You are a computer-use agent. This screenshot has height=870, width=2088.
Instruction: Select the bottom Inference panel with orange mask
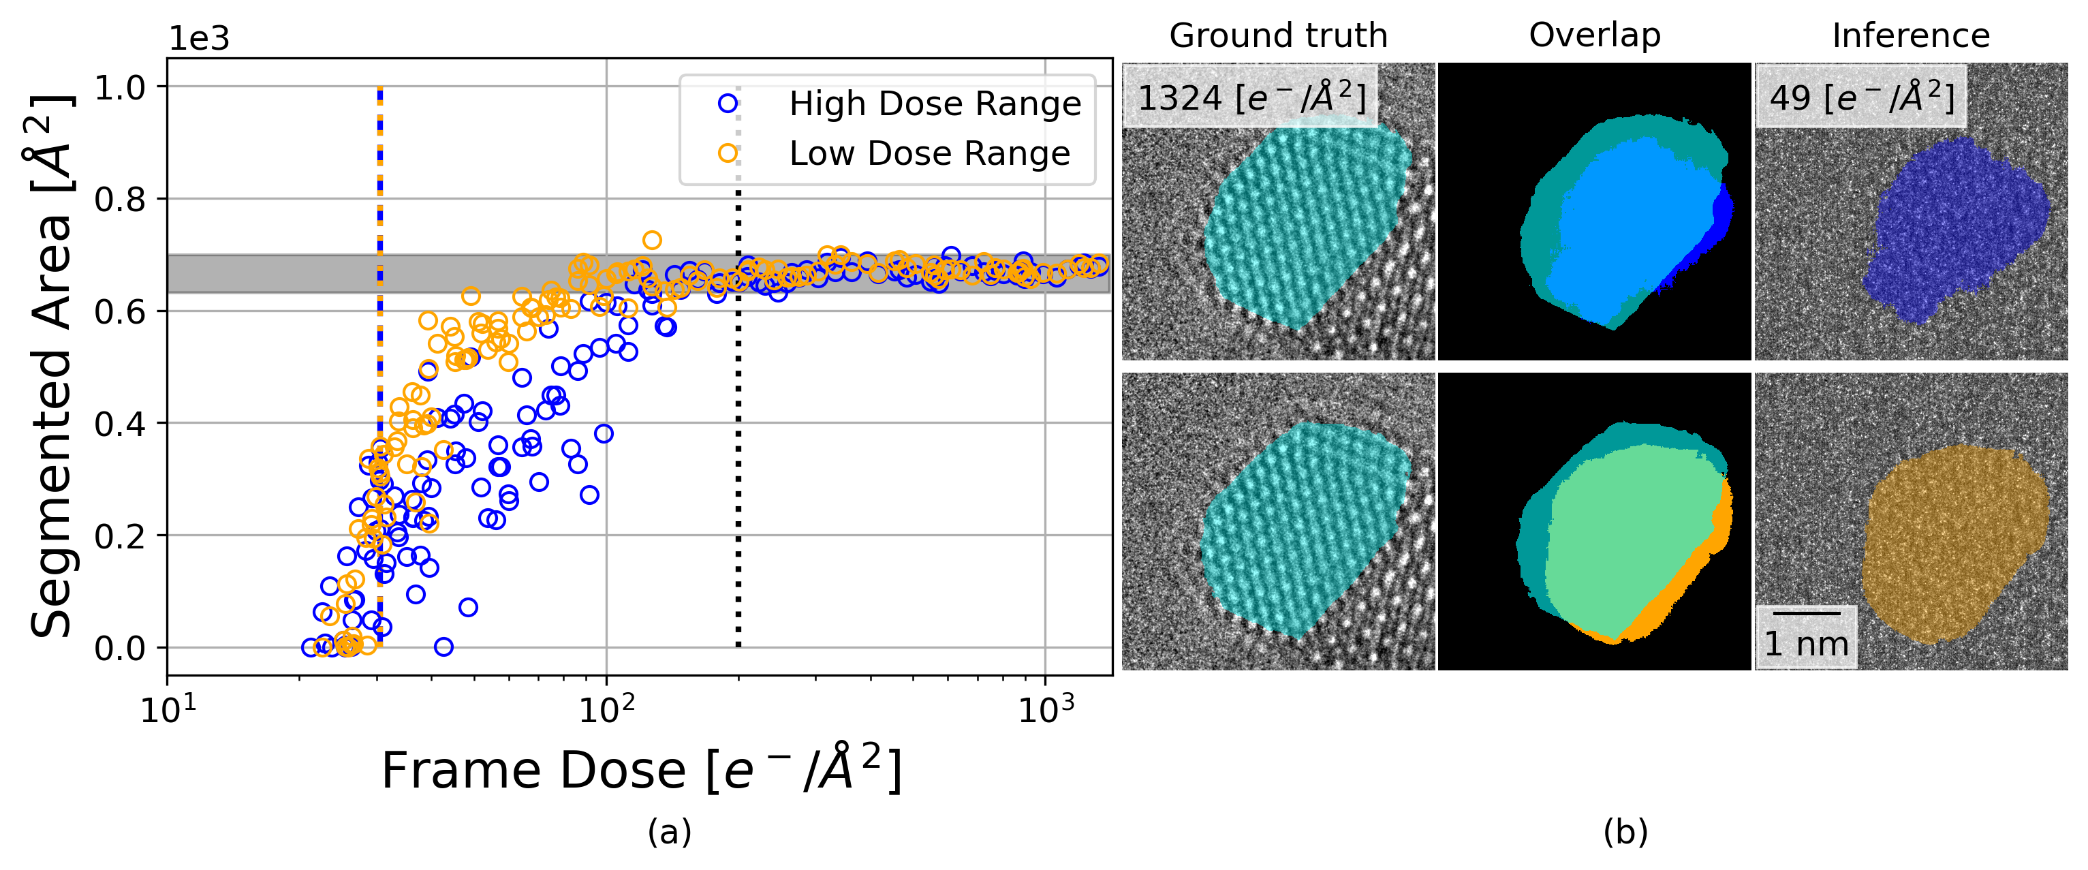[x=1910, y=521]
